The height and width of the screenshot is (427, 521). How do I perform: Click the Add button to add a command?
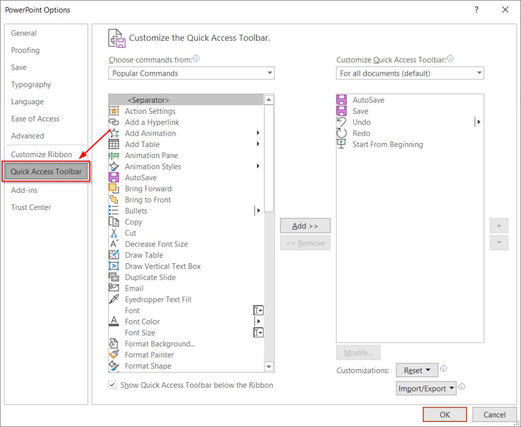coord(305,226)
